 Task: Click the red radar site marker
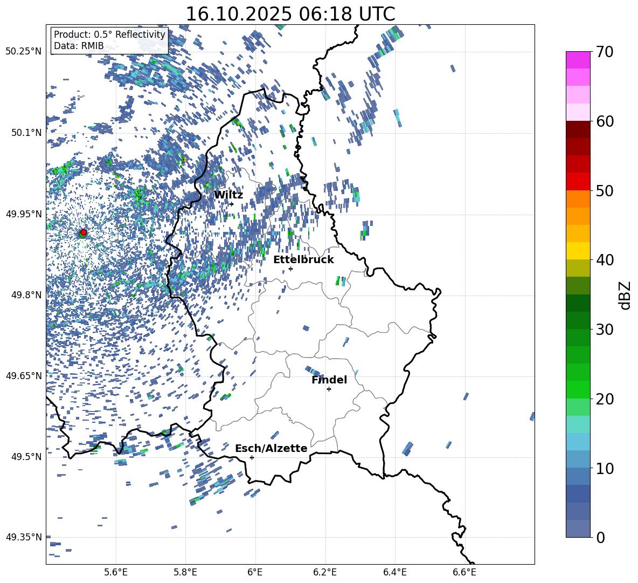pos(84,232)
